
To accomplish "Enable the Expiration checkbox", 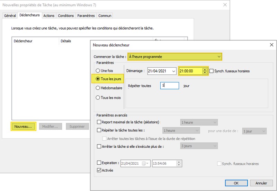I will coord(99,163).
